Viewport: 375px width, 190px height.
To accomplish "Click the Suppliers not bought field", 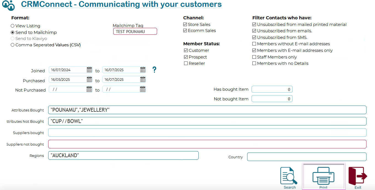I will click(207, 144).
